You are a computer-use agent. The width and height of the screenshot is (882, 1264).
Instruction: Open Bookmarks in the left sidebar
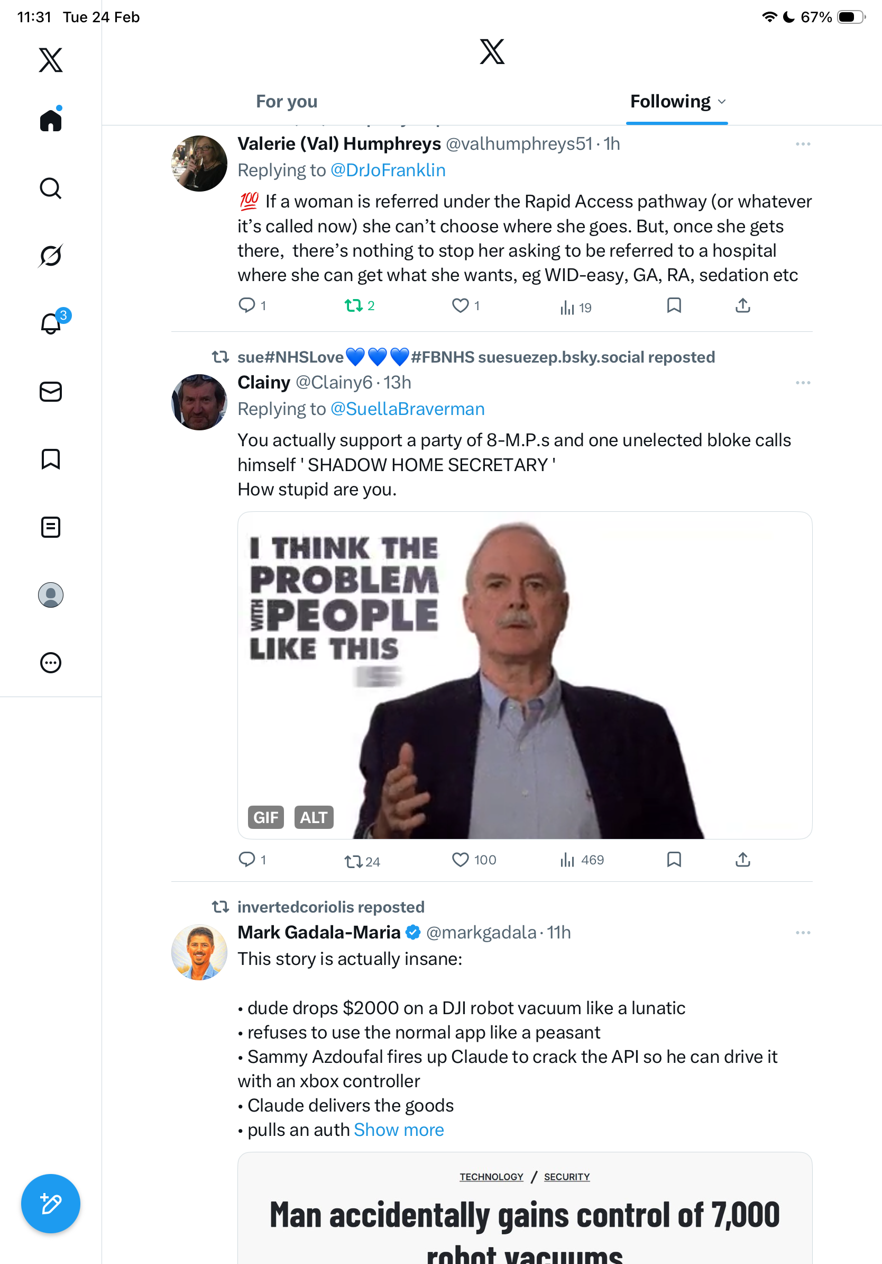(51, 459)
